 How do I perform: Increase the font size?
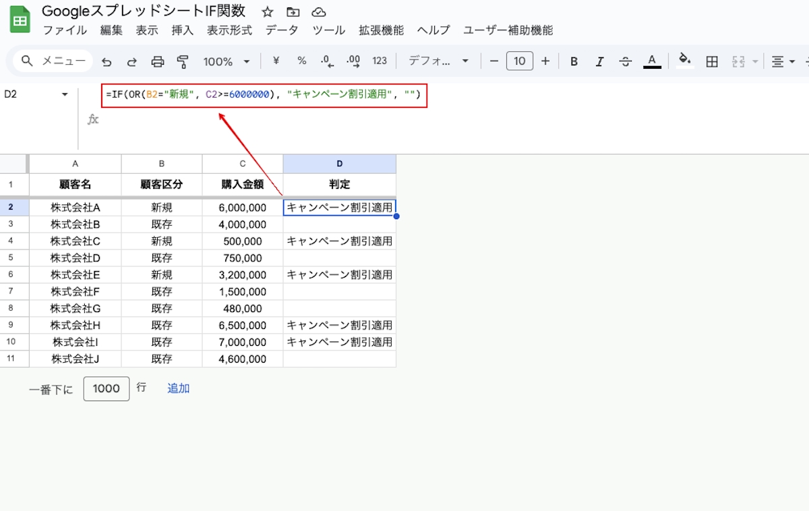pyautogui.click(x=545, y=61)
